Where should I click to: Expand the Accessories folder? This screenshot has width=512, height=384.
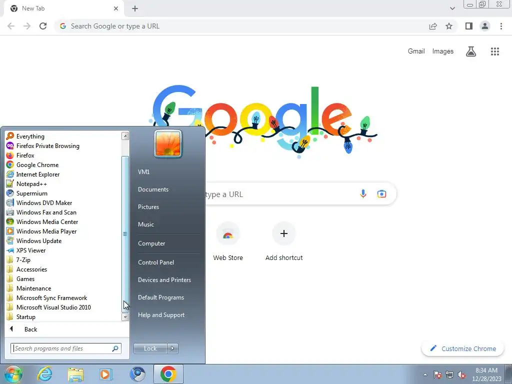pyautogui.click(x=27, y=269)
